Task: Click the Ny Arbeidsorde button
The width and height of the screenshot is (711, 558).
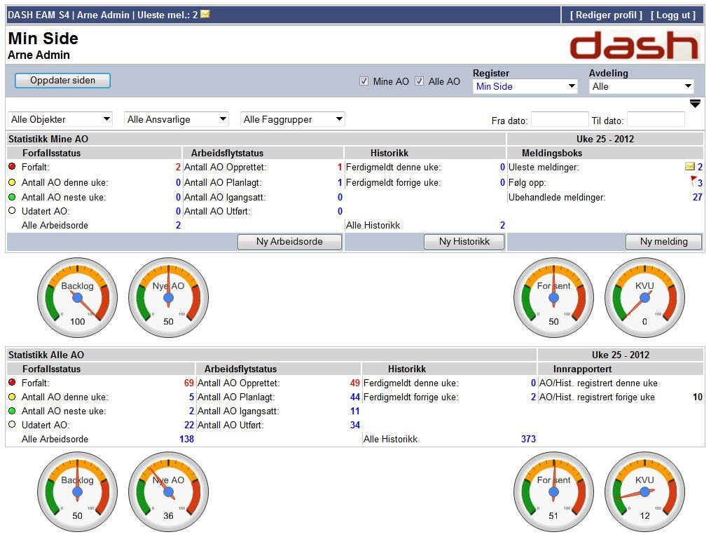Action: click(x=289, y=241)
